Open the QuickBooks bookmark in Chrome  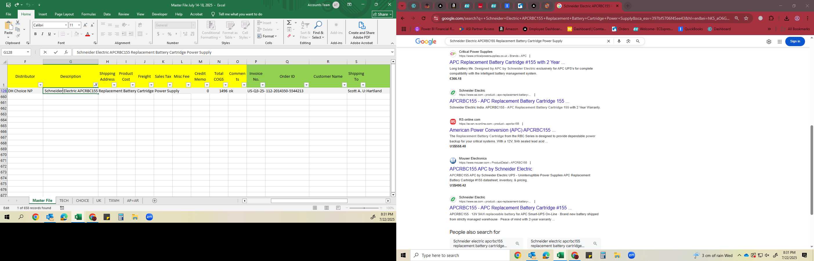pos(690,29)
